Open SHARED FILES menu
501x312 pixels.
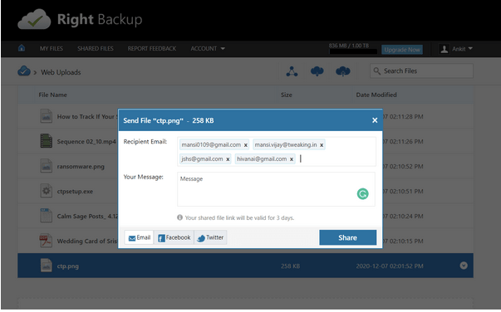tap(96, 48)
